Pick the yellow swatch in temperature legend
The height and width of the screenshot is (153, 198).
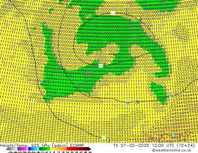(x=51, y=149)
